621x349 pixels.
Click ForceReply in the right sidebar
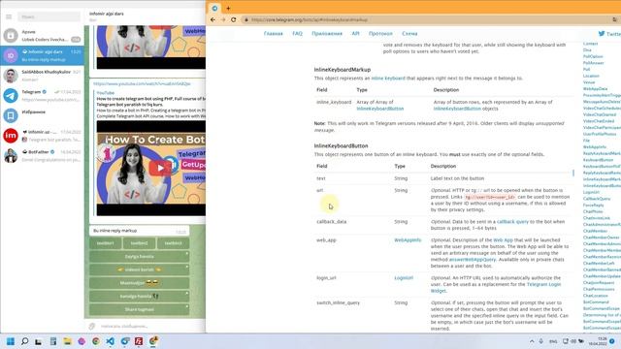pyautogui.click(x=593, y=206)
